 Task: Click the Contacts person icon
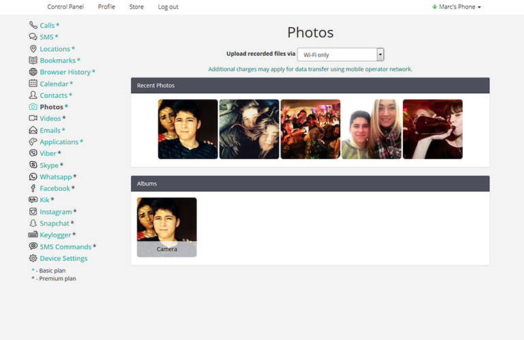coord(33,95)
